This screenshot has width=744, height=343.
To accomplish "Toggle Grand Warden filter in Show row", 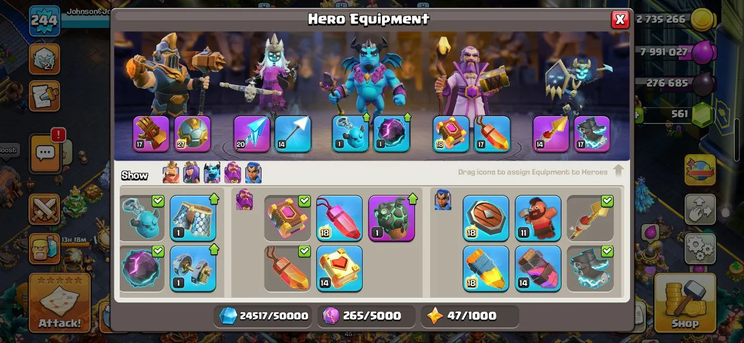I will tap(233, 173).
